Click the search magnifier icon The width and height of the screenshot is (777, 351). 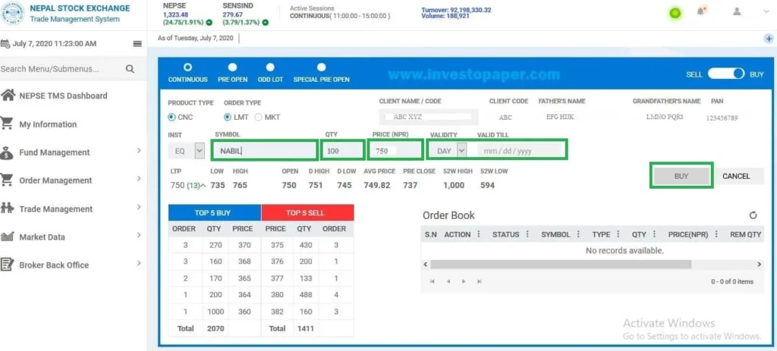(130, 69)
